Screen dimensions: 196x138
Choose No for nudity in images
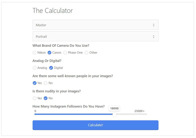click(46, 98)
